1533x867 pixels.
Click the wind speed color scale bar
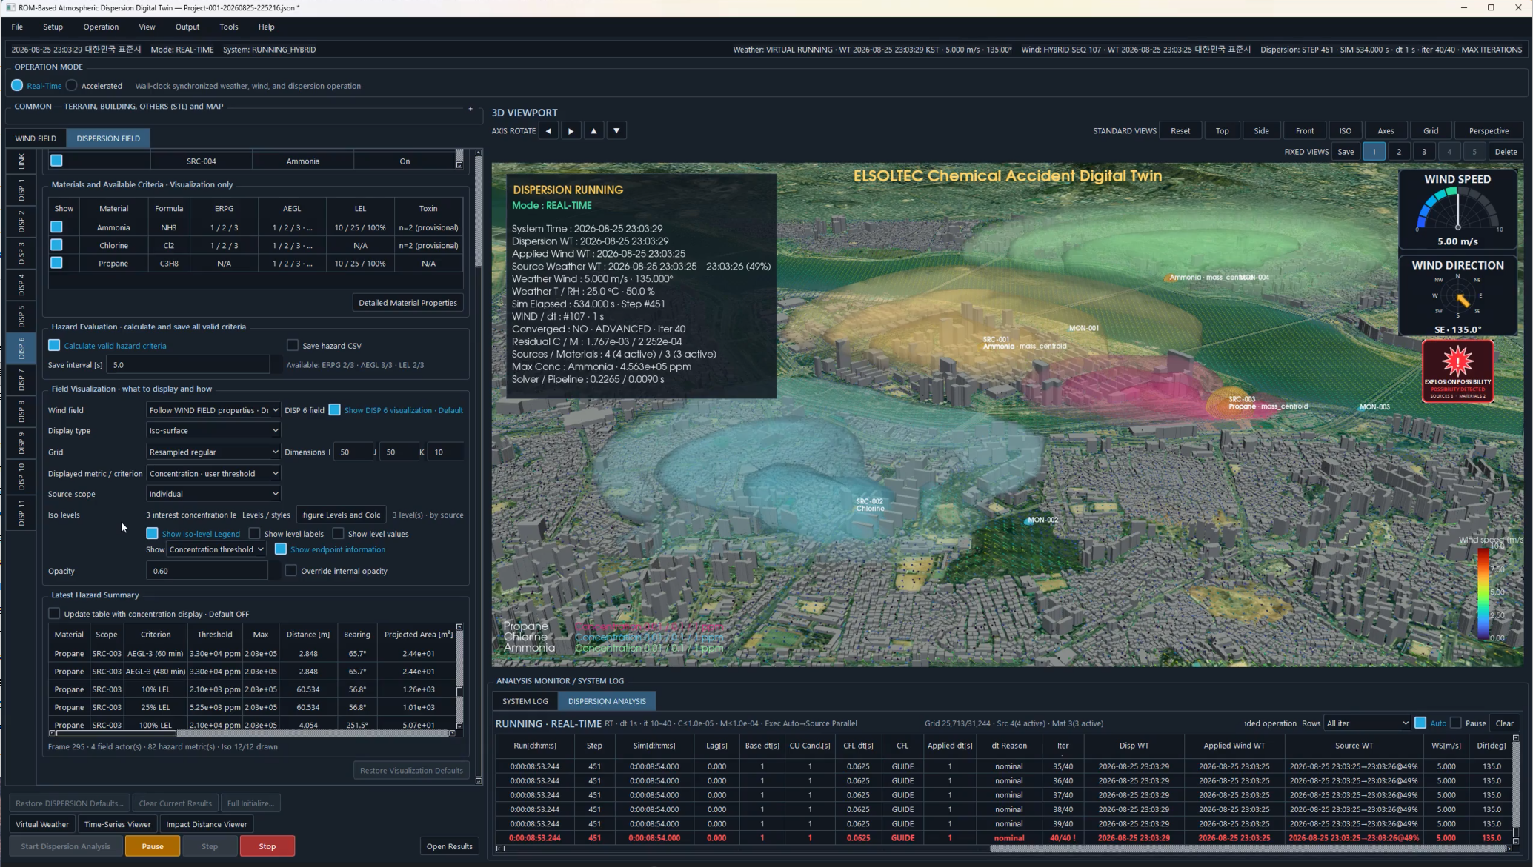pyautogui.click(x=1483, y=594)
